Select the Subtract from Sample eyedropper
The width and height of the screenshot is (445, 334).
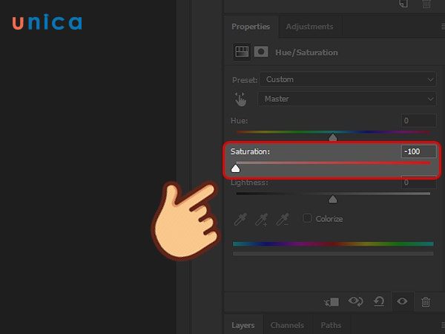click(x=283, y=219)
